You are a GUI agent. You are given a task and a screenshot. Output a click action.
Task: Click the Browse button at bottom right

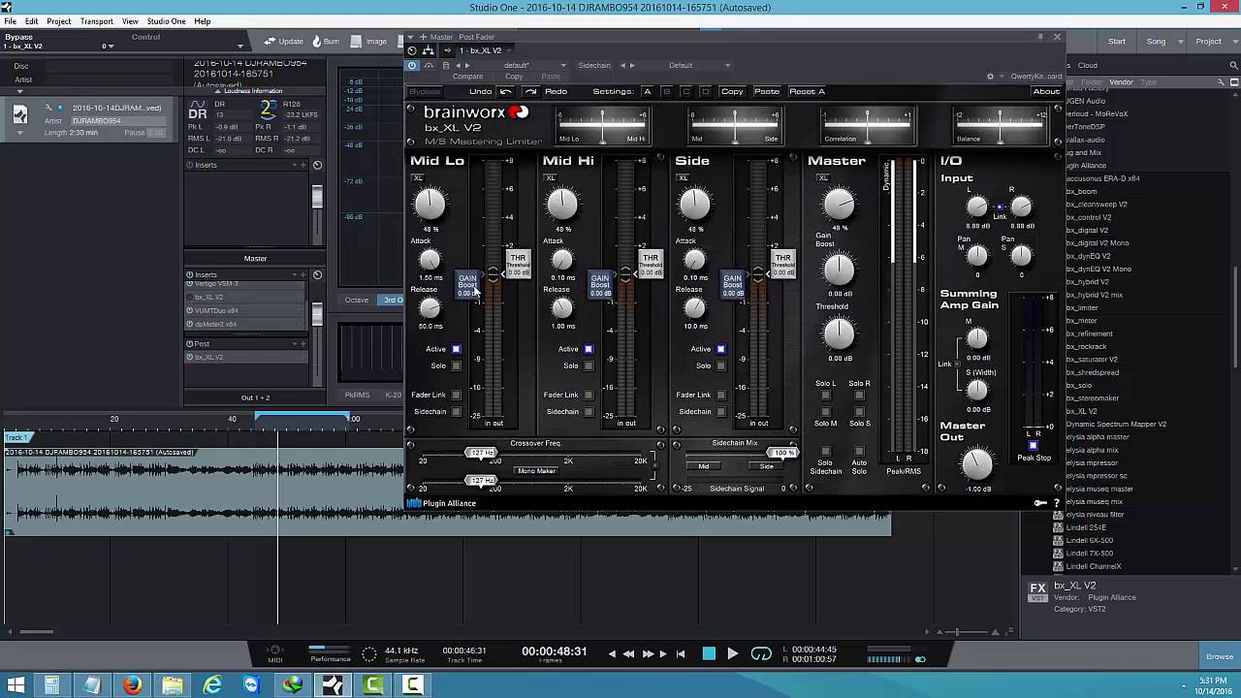tap(1219, 656)
